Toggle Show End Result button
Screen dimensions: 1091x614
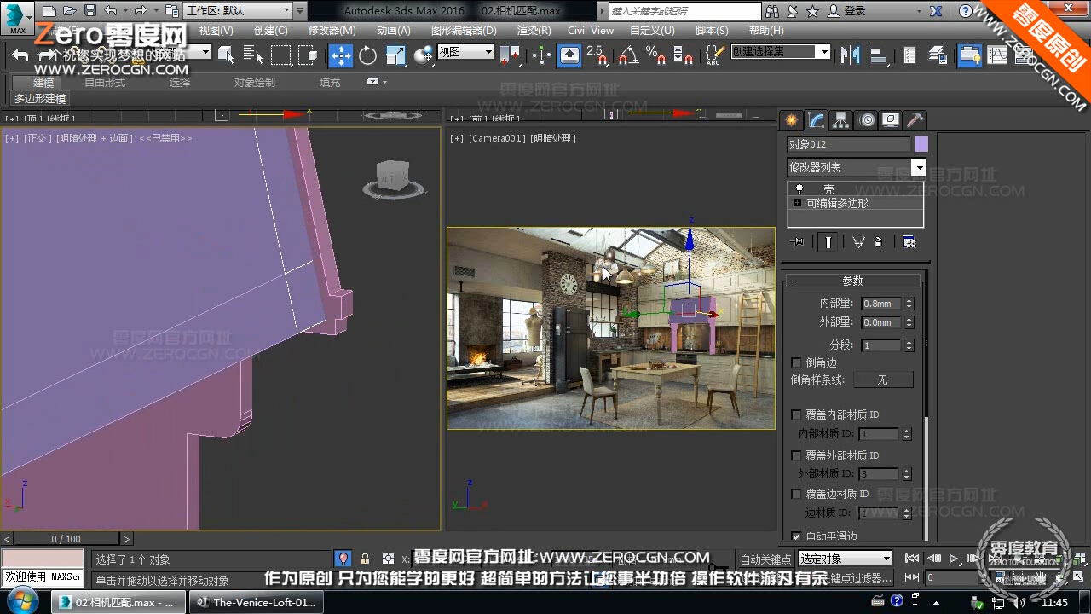tap(828, 242)
